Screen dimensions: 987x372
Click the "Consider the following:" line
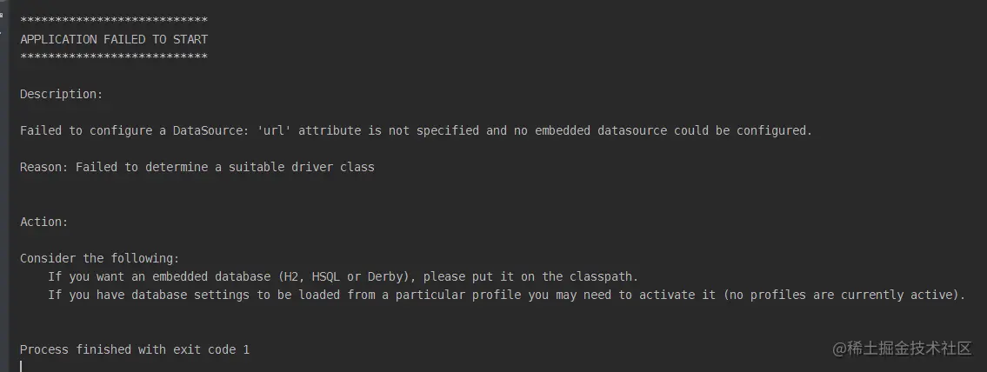coord(100,258)
